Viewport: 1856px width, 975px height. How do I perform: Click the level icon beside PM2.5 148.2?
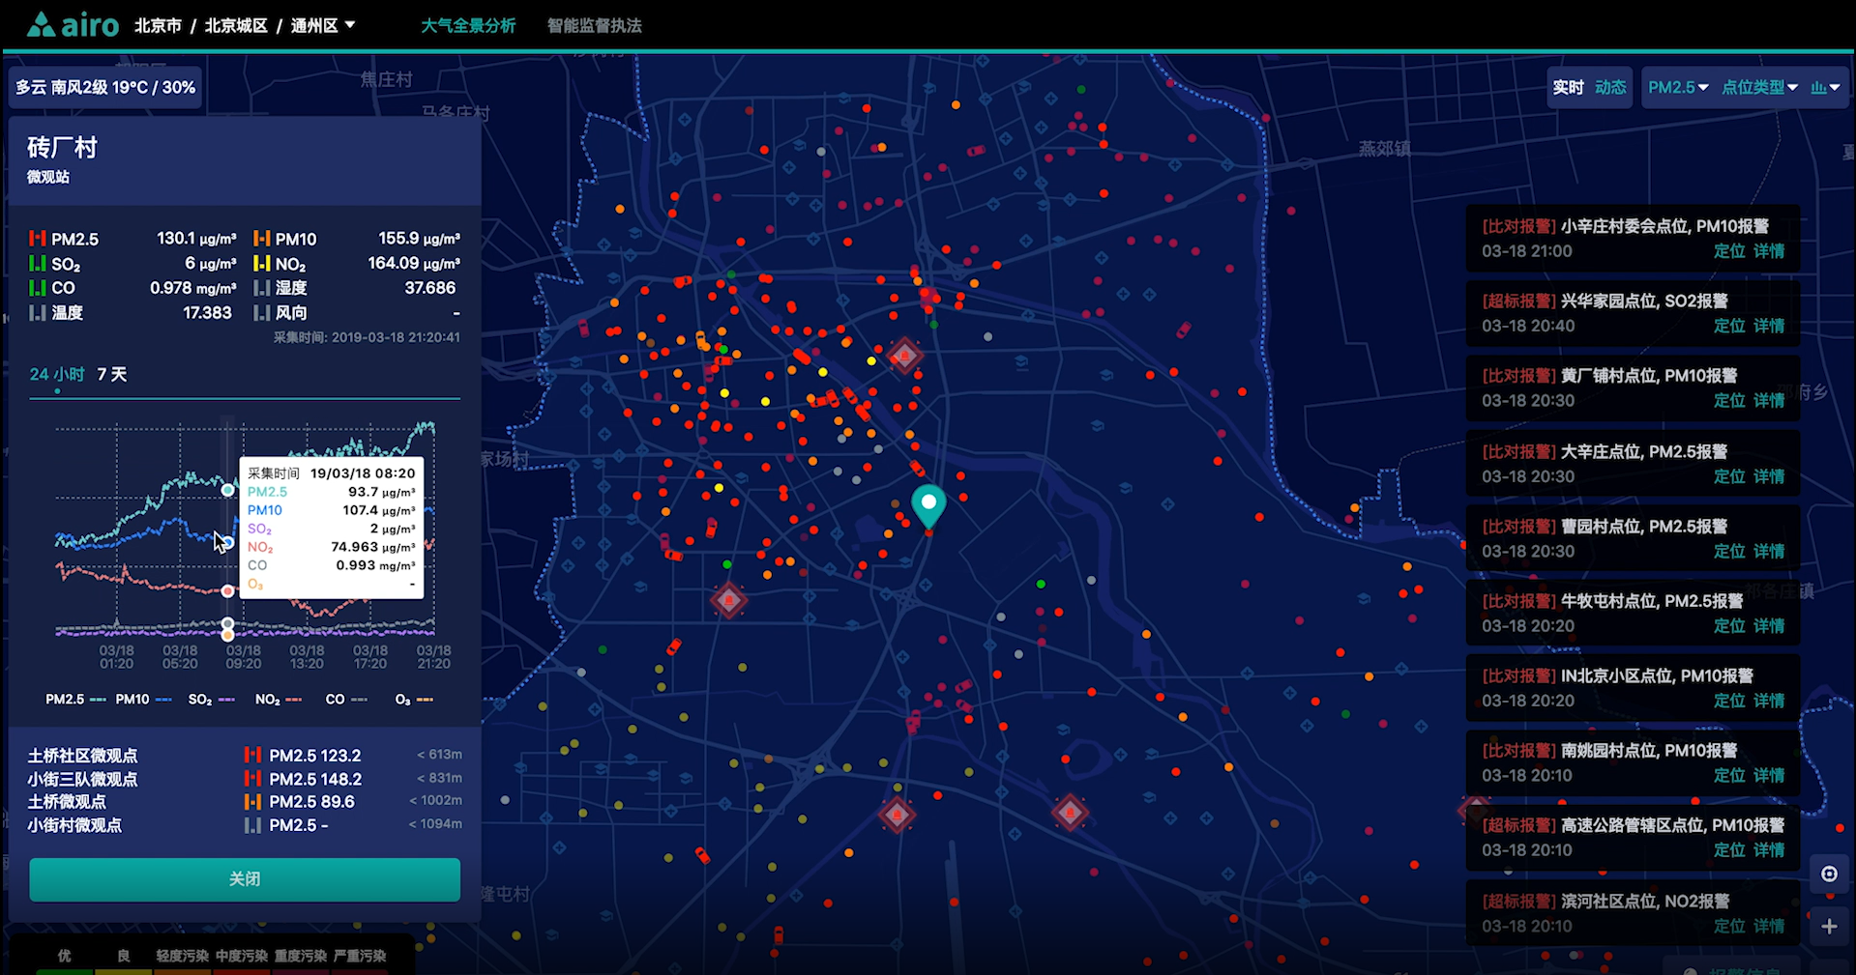click(x=252, y=779)
